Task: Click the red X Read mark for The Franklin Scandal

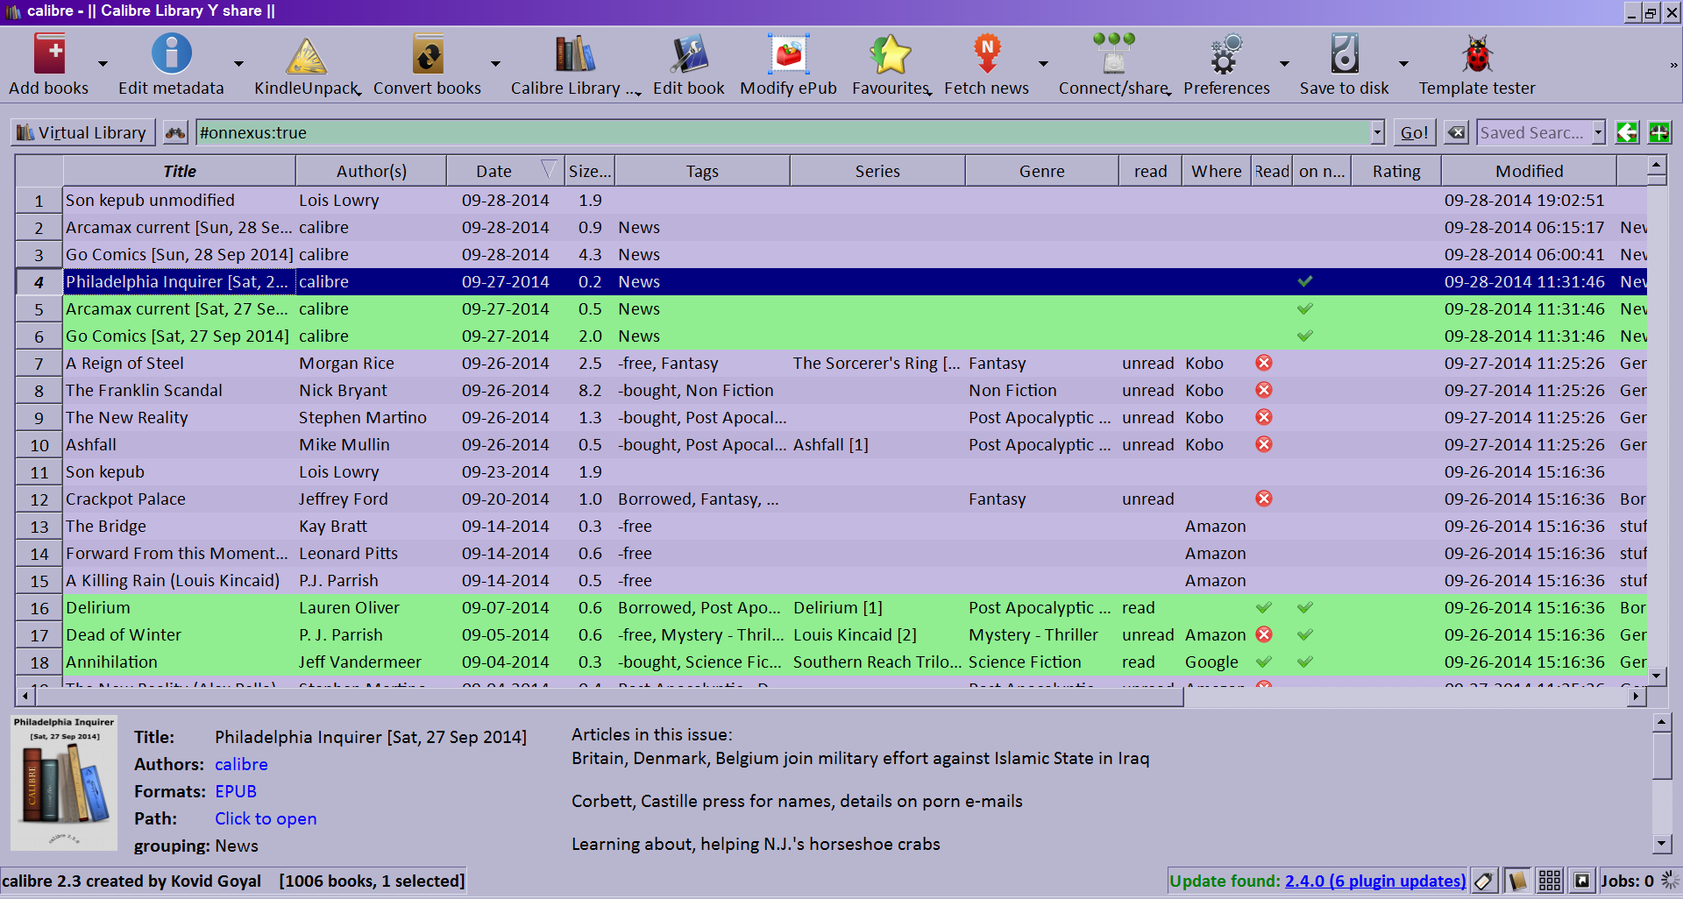Action: (1264, 390)
